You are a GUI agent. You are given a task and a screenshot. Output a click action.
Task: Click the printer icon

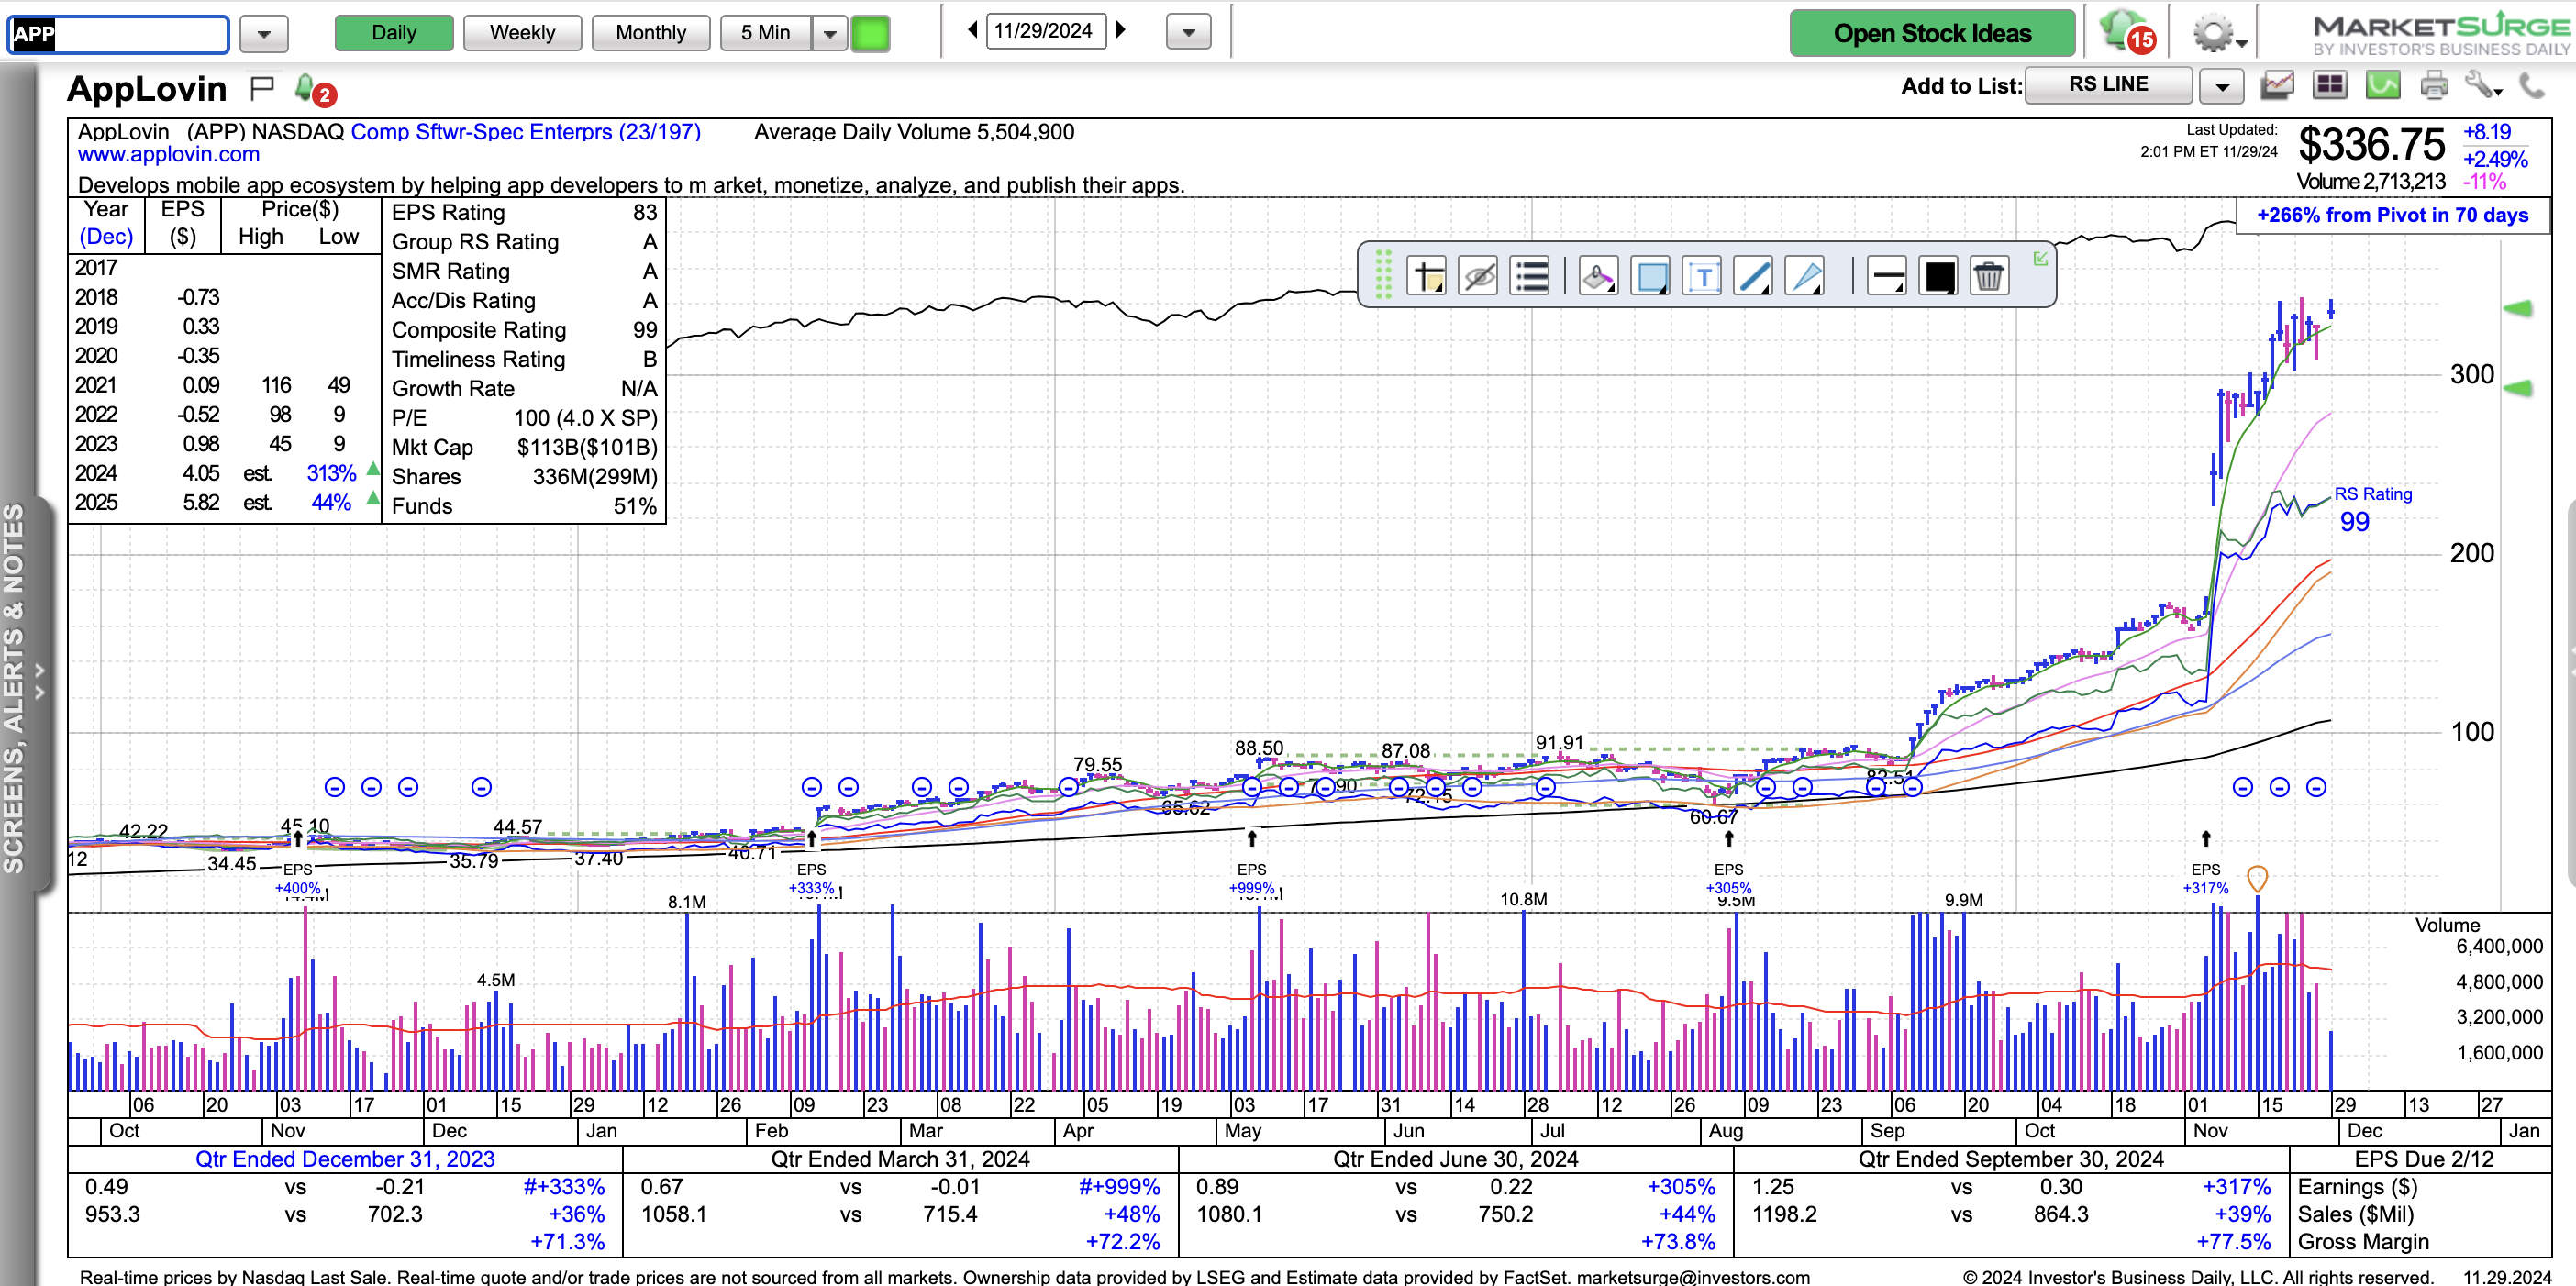[2433, 86]
